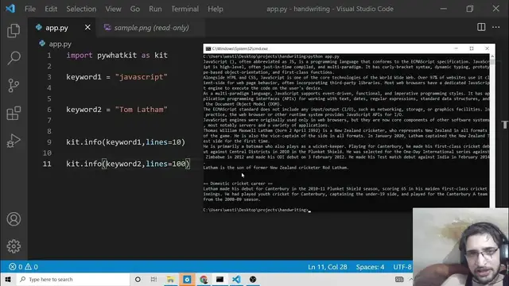Open the Search view in activity bar
509x286 pixels.
14,58
